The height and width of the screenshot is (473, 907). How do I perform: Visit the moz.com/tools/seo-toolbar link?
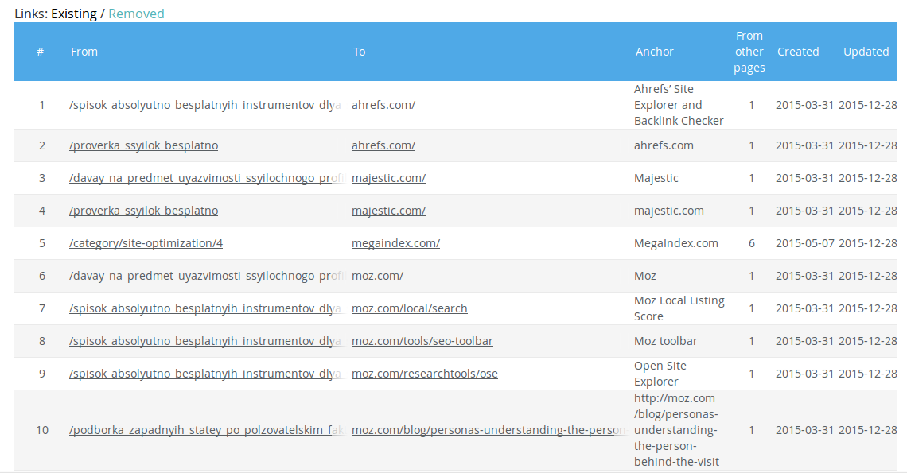[x=422, y=341]
